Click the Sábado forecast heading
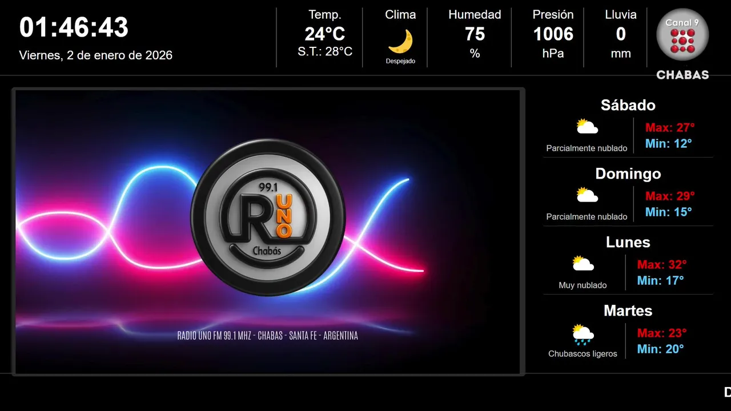 click(628, 105)
